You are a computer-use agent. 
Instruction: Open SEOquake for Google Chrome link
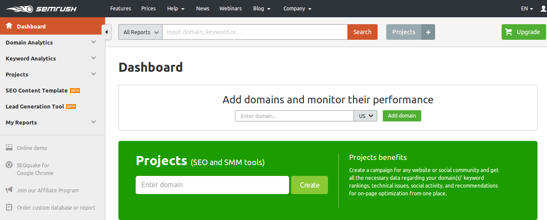point(35,169)
